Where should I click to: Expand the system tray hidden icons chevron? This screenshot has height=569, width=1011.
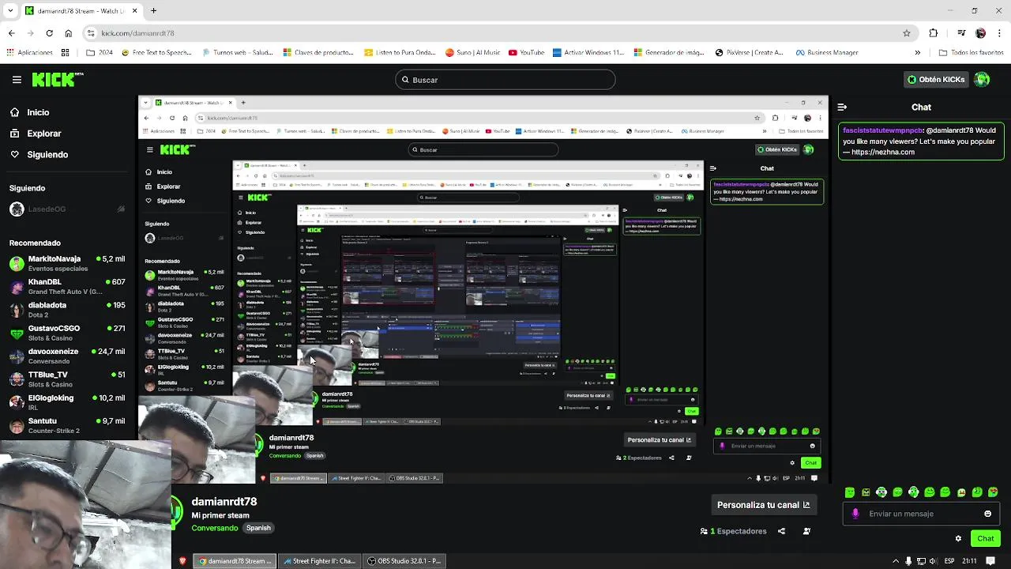[896, 561]
